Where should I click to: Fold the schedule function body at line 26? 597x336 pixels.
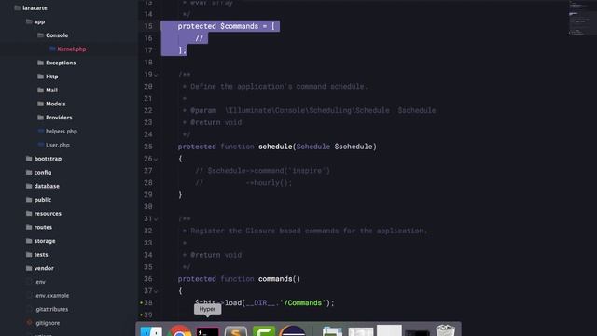(x=156, y=160)
